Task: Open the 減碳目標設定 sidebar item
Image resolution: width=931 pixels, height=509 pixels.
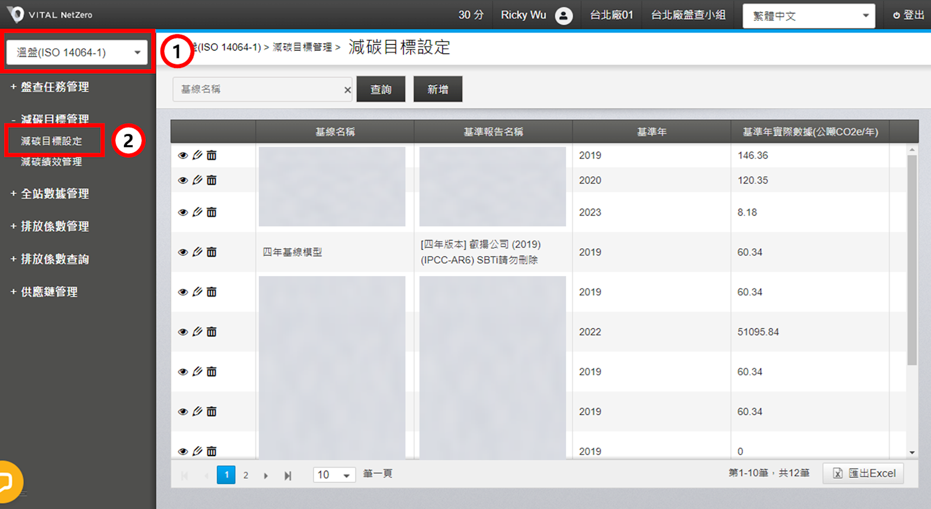Action: click(x=52, y=141)
